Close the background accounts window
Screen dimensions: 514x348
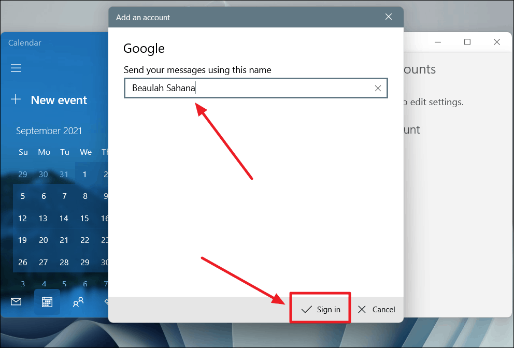(x=496, y=42)
